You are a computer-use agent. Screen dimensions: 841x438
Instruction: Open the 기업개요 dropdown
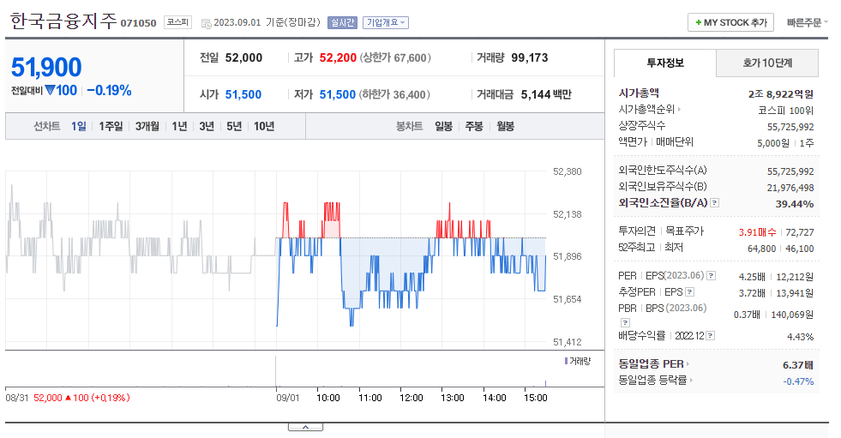(x=385, y=22)
